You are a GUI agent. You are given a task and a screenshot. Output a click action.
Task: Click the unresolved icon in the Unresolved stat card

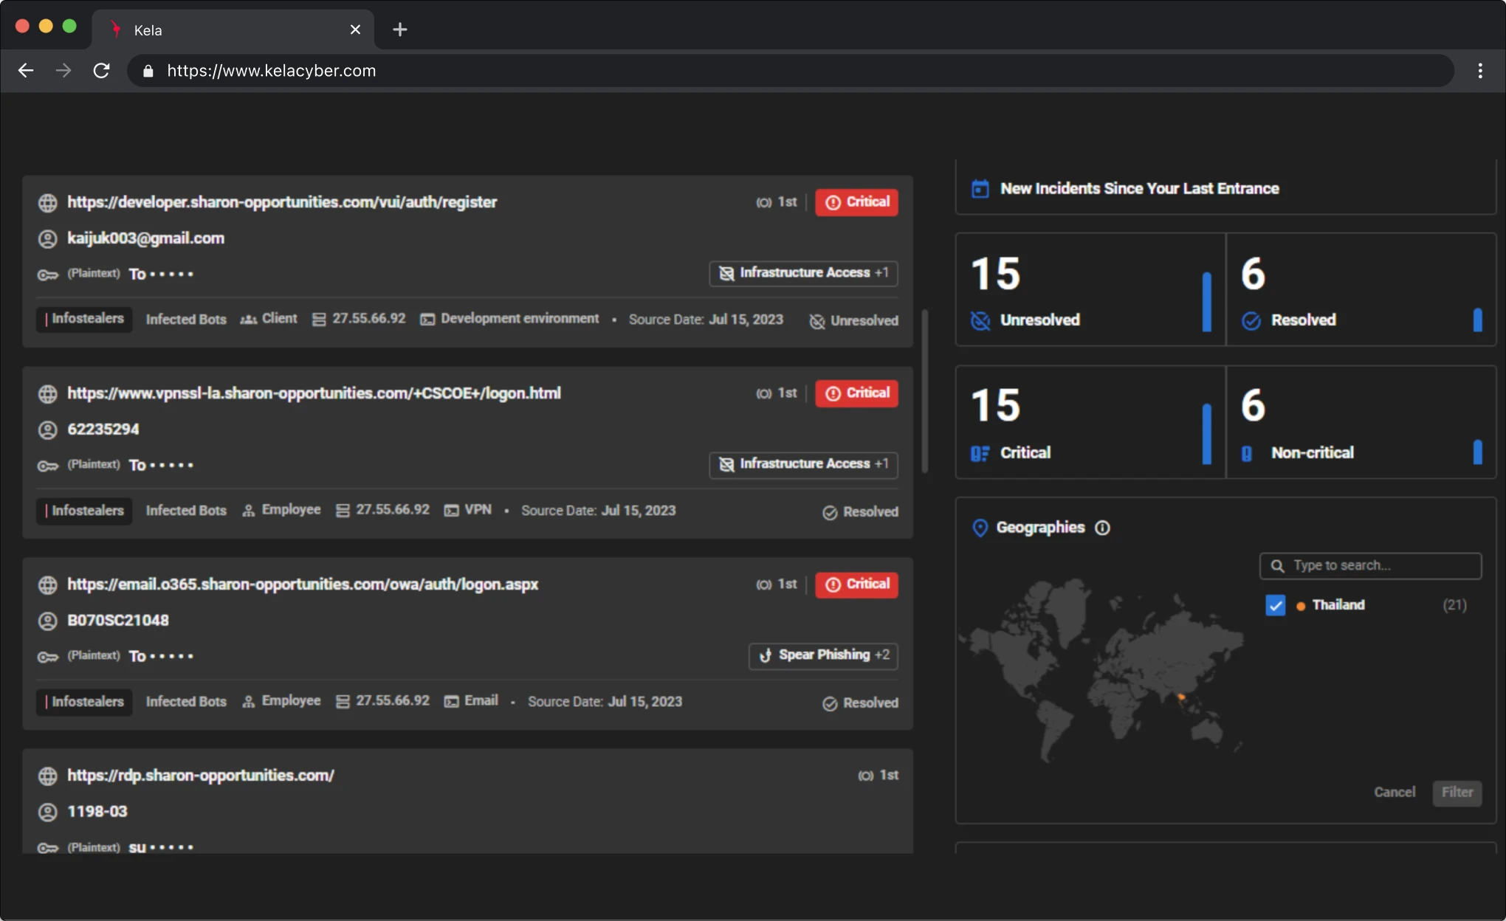(x=980, y=321)
